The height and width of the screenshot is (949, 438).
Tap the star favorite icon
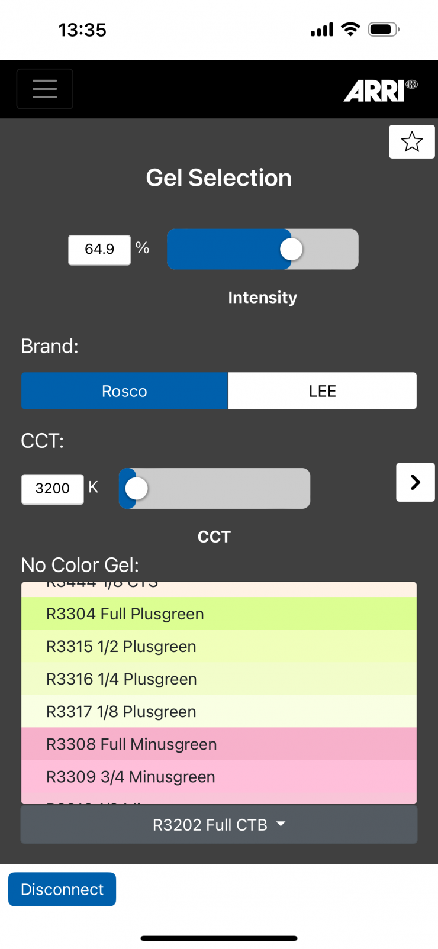click(x=411, y=142)
